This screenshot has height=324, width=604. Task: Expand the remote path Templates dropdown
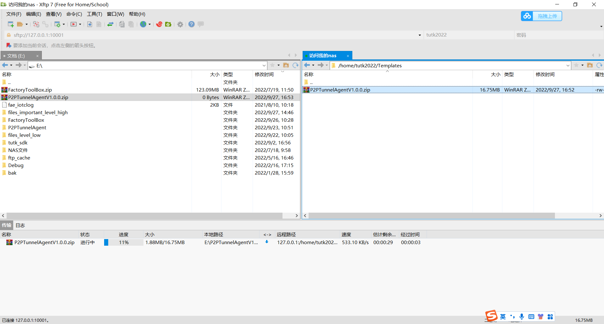coord(568,65)
